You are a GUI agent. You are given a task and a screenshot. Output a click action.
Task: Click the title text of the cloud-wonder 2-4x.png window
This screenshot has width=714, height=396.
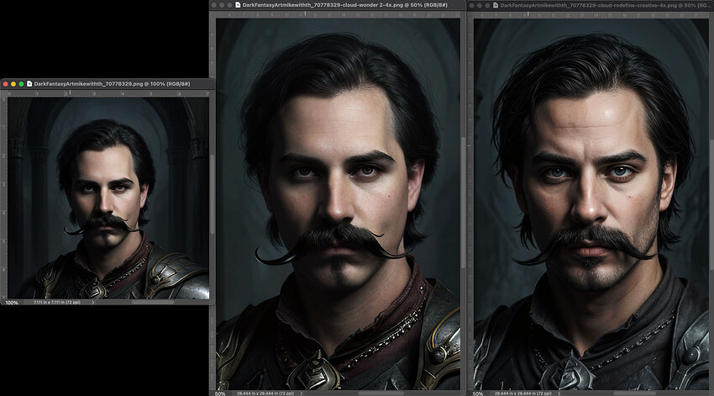click(344, 5)
